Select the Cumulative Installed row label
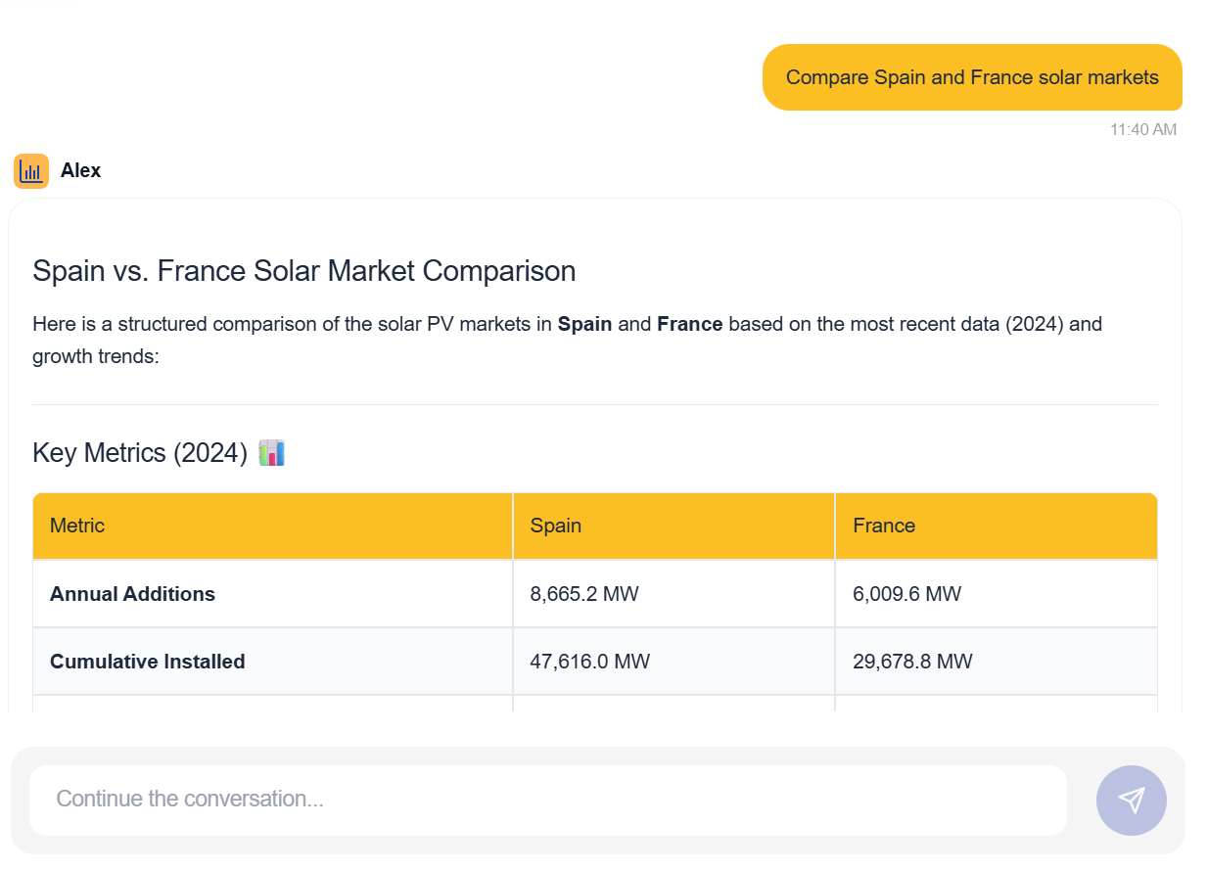1207x871 pixels. tap(147, 662)
